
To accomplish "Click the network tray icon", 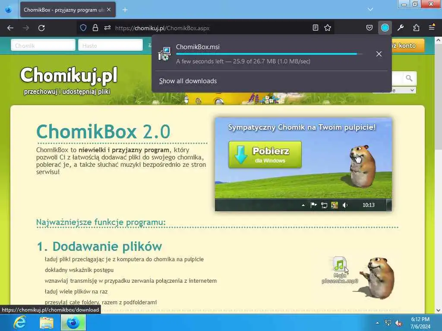I will pos(388,323).
